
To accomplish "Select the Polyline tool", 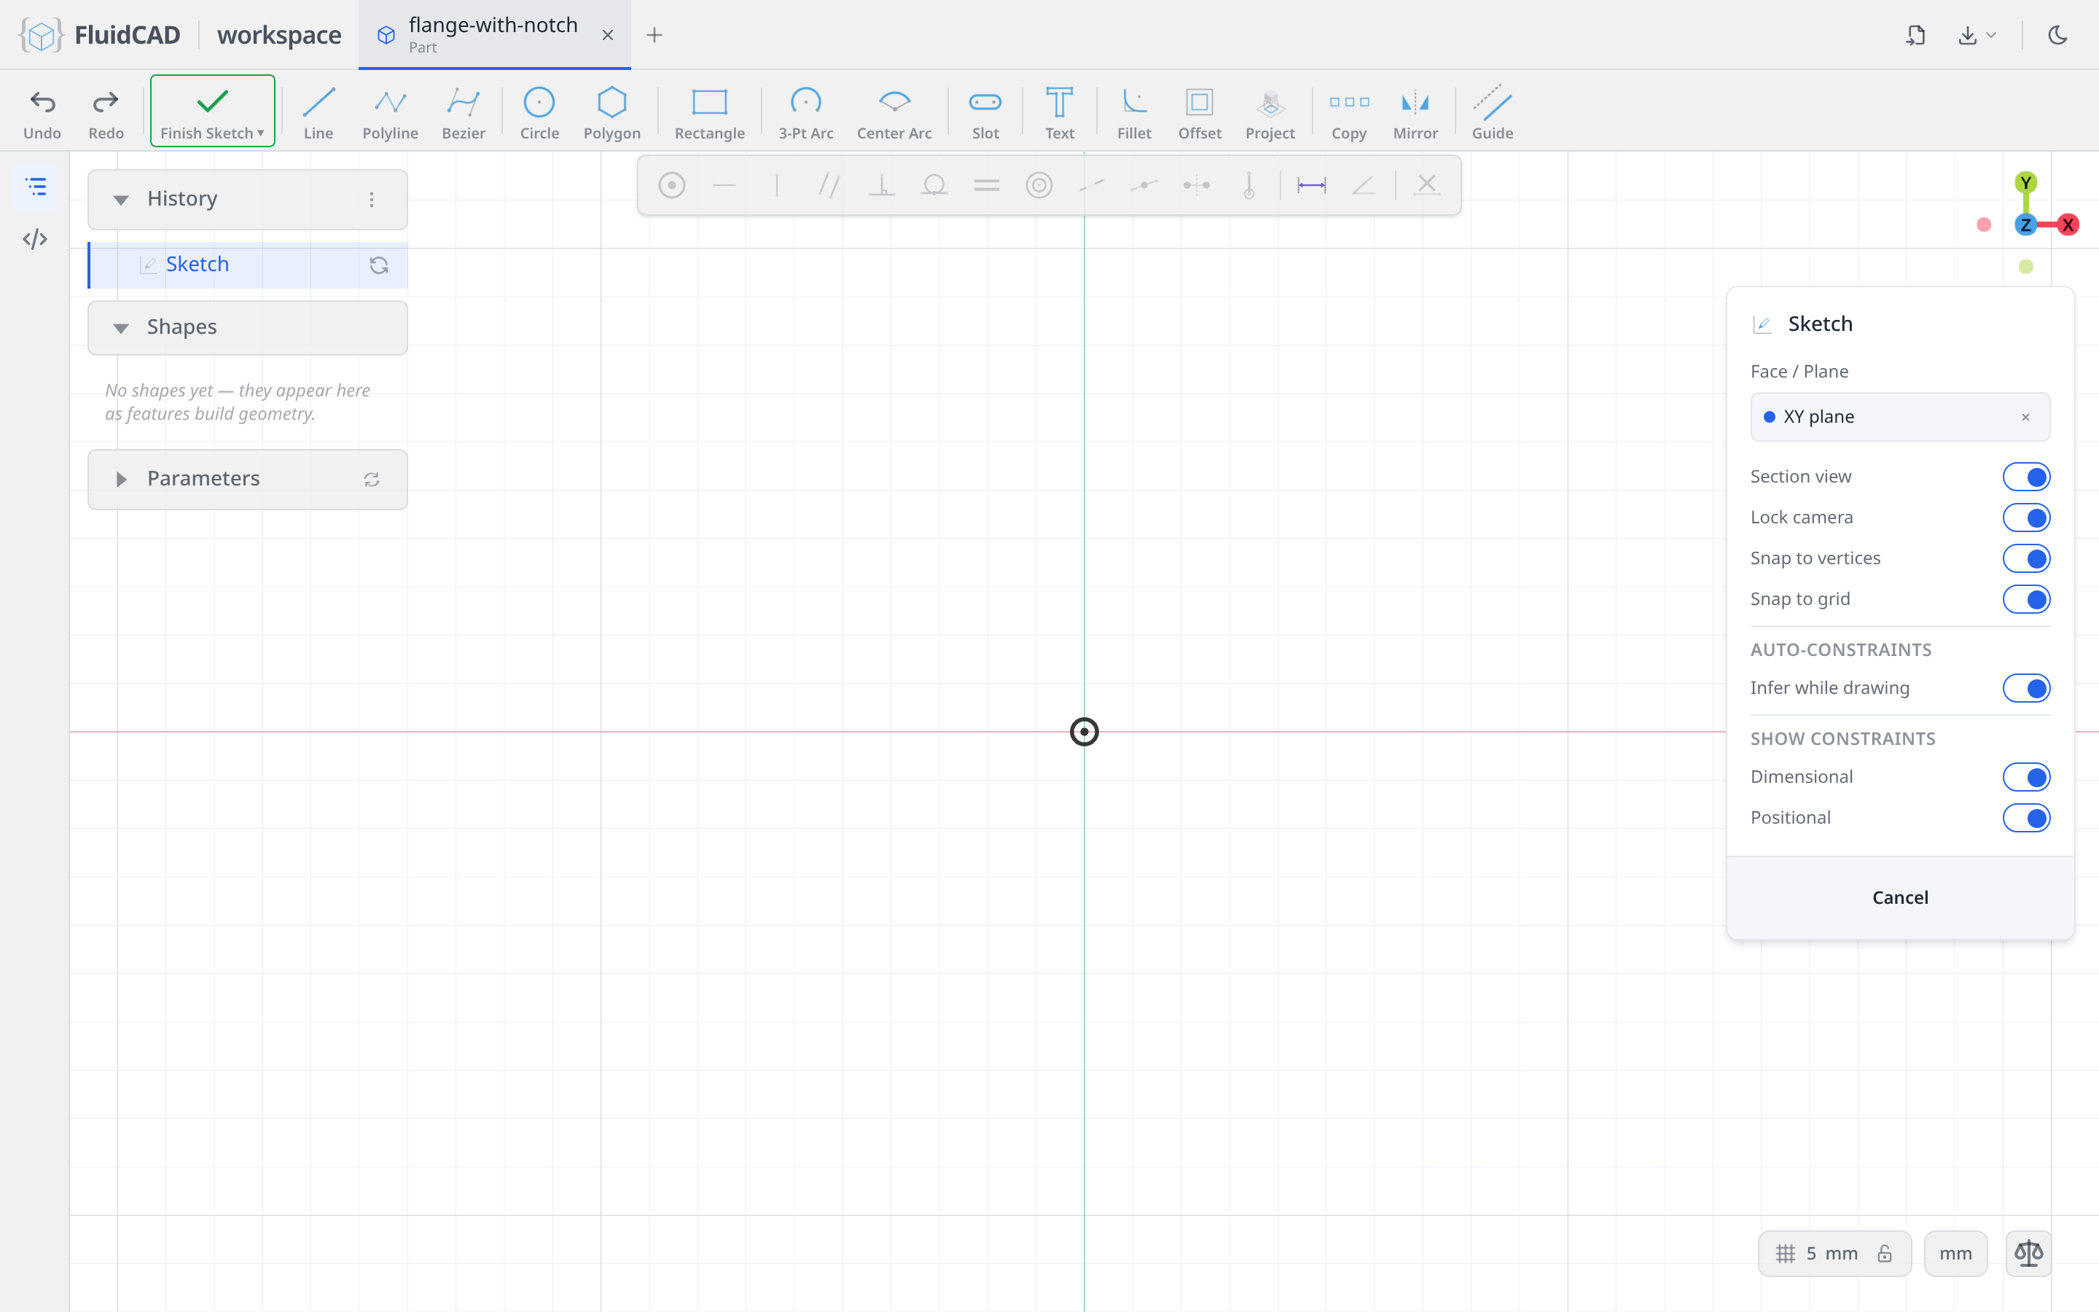I will tap(391, 113).
